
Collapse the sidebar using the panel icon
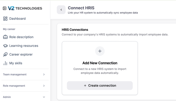point(5,8)
